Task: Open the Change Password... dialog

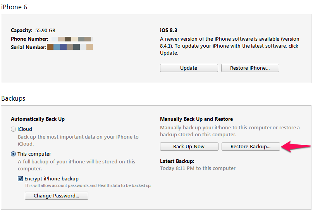Action: 57,196
